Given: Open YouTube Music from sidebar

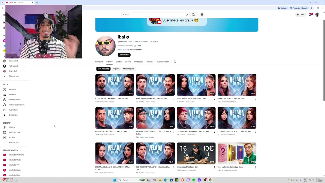Looking at the screenshot, I should 15,170.
